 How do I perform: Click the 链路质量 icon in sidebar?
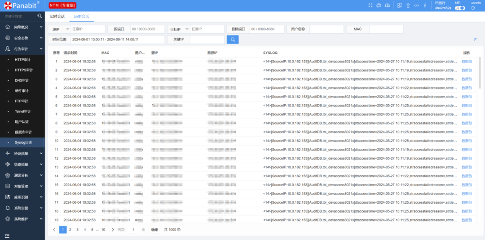click(x=8, y=164)
